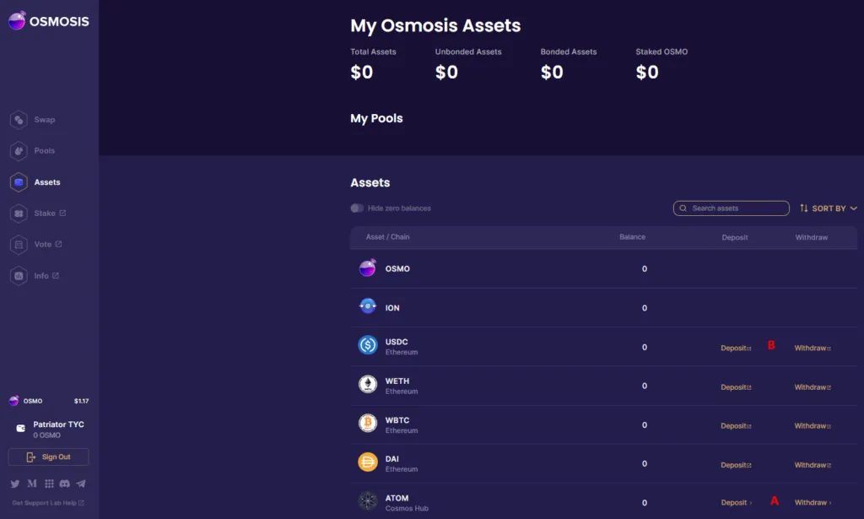Deposit DAI
The width and height of the screenshot is (864, 519).
[736, 465]
